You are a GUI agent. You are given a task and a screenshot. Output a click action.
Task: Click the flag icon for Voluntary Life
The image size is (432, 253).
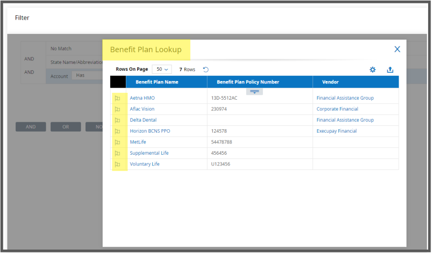point(117,165)
